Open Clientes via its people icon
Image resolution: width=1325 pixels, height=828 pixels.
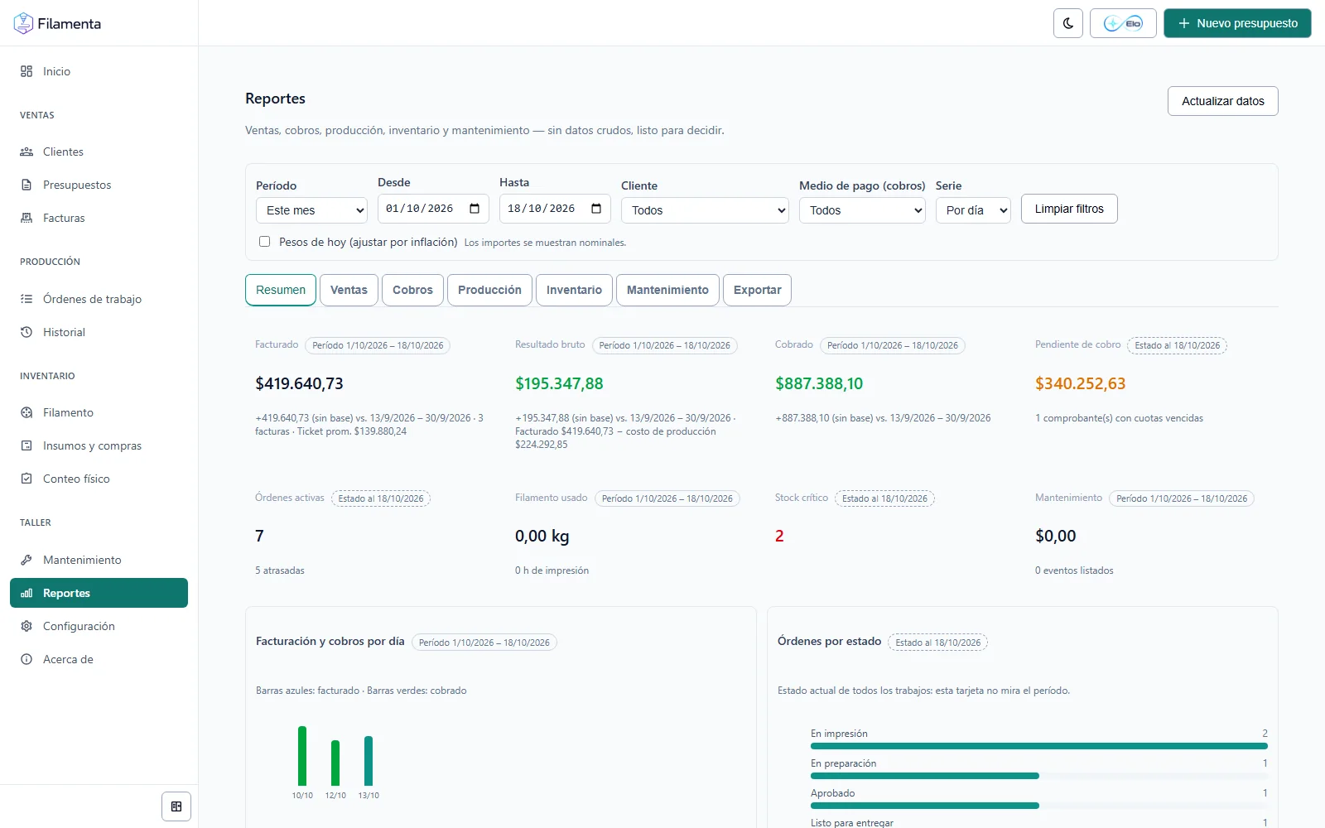26,152
